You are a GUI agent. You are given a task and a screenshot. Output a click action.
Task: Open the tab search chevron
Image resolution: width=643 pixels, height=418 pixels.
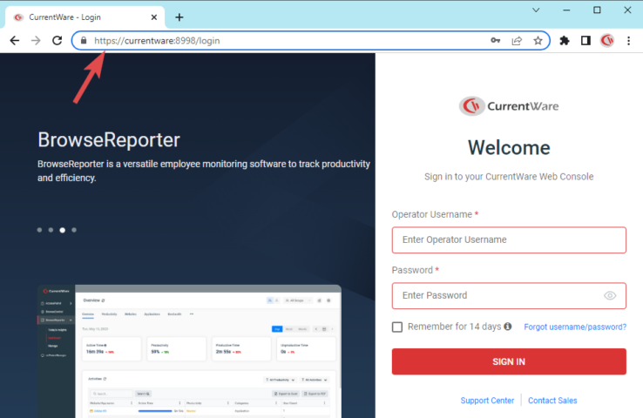(536, 10)
